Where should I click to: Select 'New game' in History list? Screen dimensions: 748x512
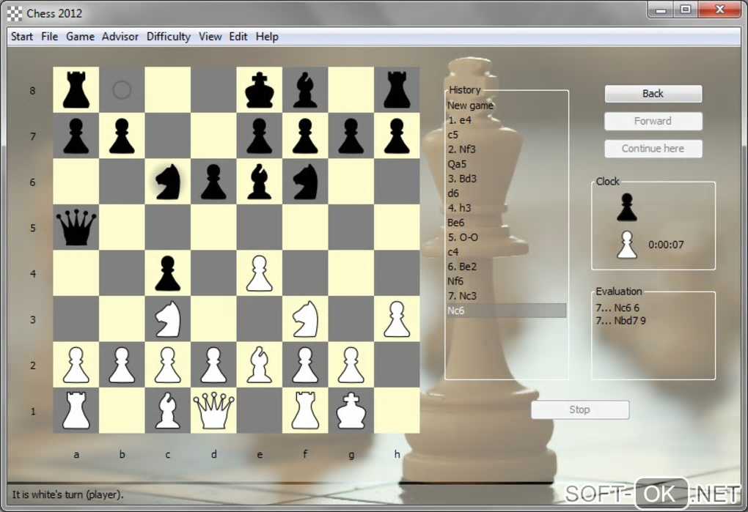[x=506, y=105]
